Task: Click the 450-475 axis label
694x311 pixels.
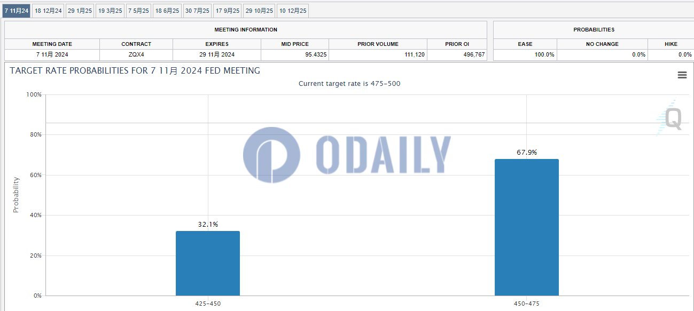Action: coord(527,304)
